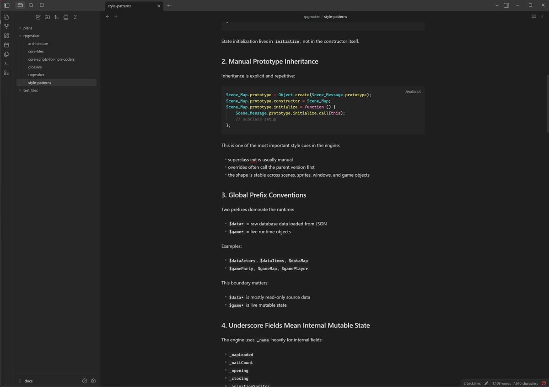The image size is (549, 387).
Task: Click the quick switcher ribbon icon
Action: [6, 17]
